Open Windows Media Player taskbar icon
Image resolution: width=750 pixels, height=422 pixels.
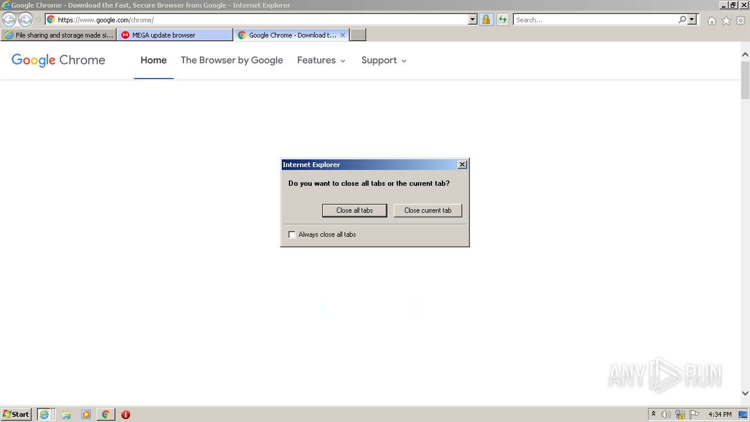click(86, 414)
